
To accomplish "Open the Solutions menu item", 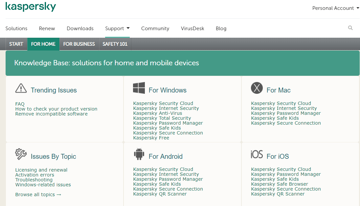I will click(16, 29).
